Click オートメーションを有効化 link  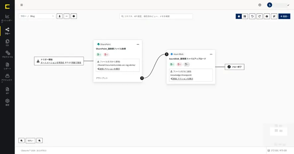pyautogui.click(x=52, y=63)
